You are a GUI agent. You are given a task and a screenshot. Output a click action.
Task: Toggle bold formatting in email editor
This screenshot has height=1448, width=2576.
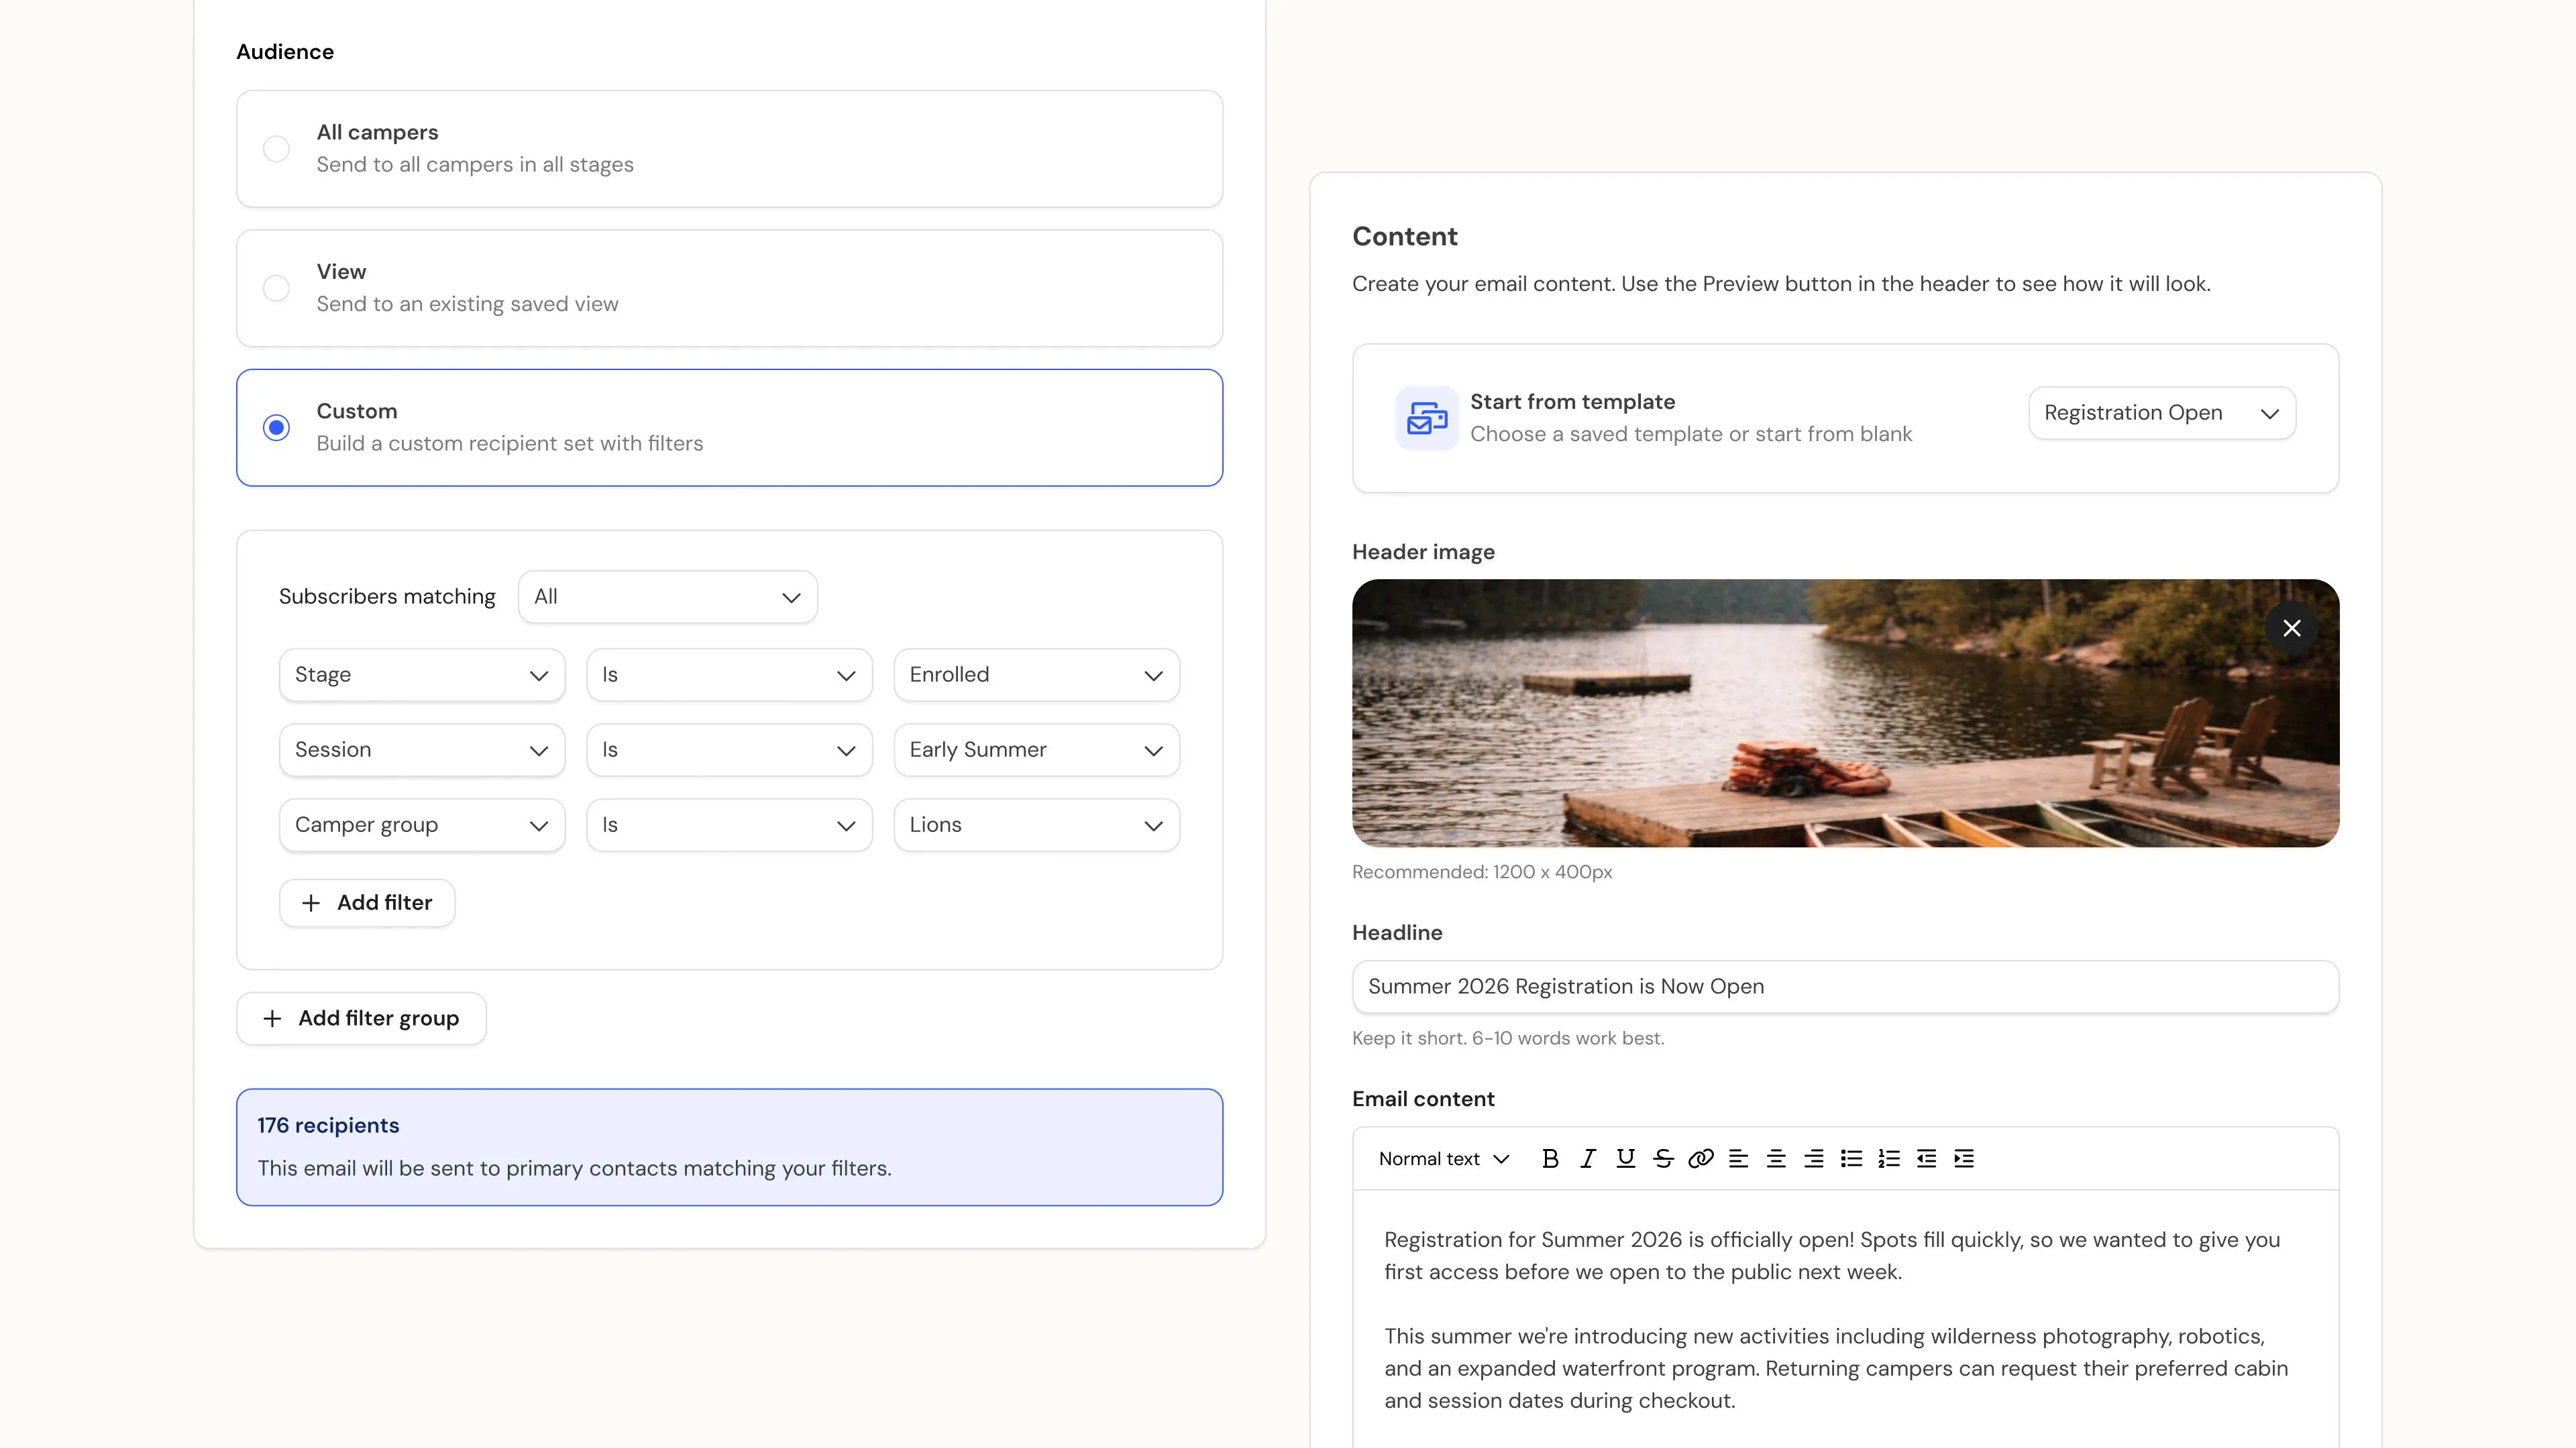click(x=1550, y=1158)
